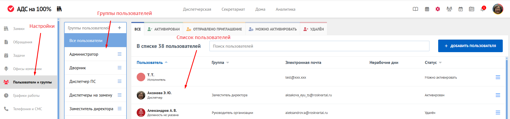Add a new user group with plus icon
Image resolution: width=510 pixels, height=119 pixels.
point(120,28)
